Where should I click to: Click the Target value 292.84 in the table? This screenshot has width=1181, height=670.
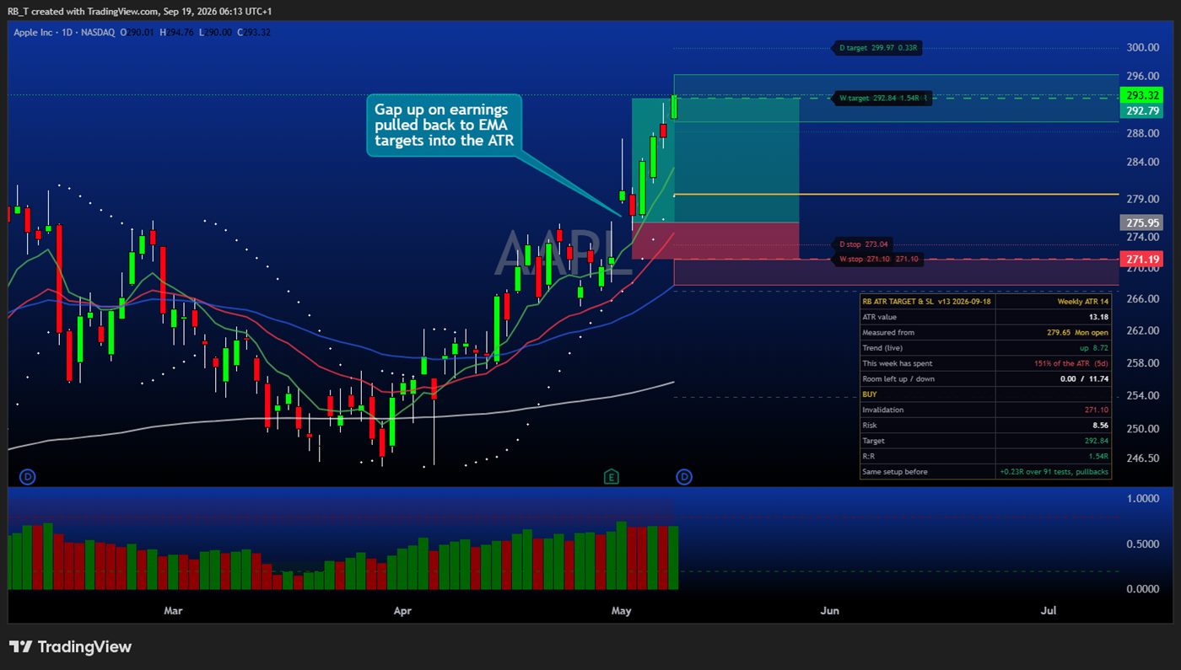pyautogui.click(x=1096, y=441)
